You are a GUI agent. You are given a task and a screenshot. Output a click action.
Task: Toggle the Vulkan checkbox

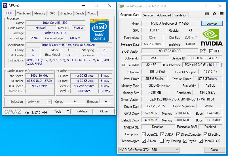tap(144, 141)
